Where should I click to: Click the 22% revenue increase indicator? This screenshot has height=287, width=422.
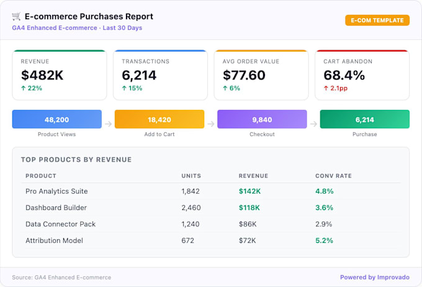32,88
